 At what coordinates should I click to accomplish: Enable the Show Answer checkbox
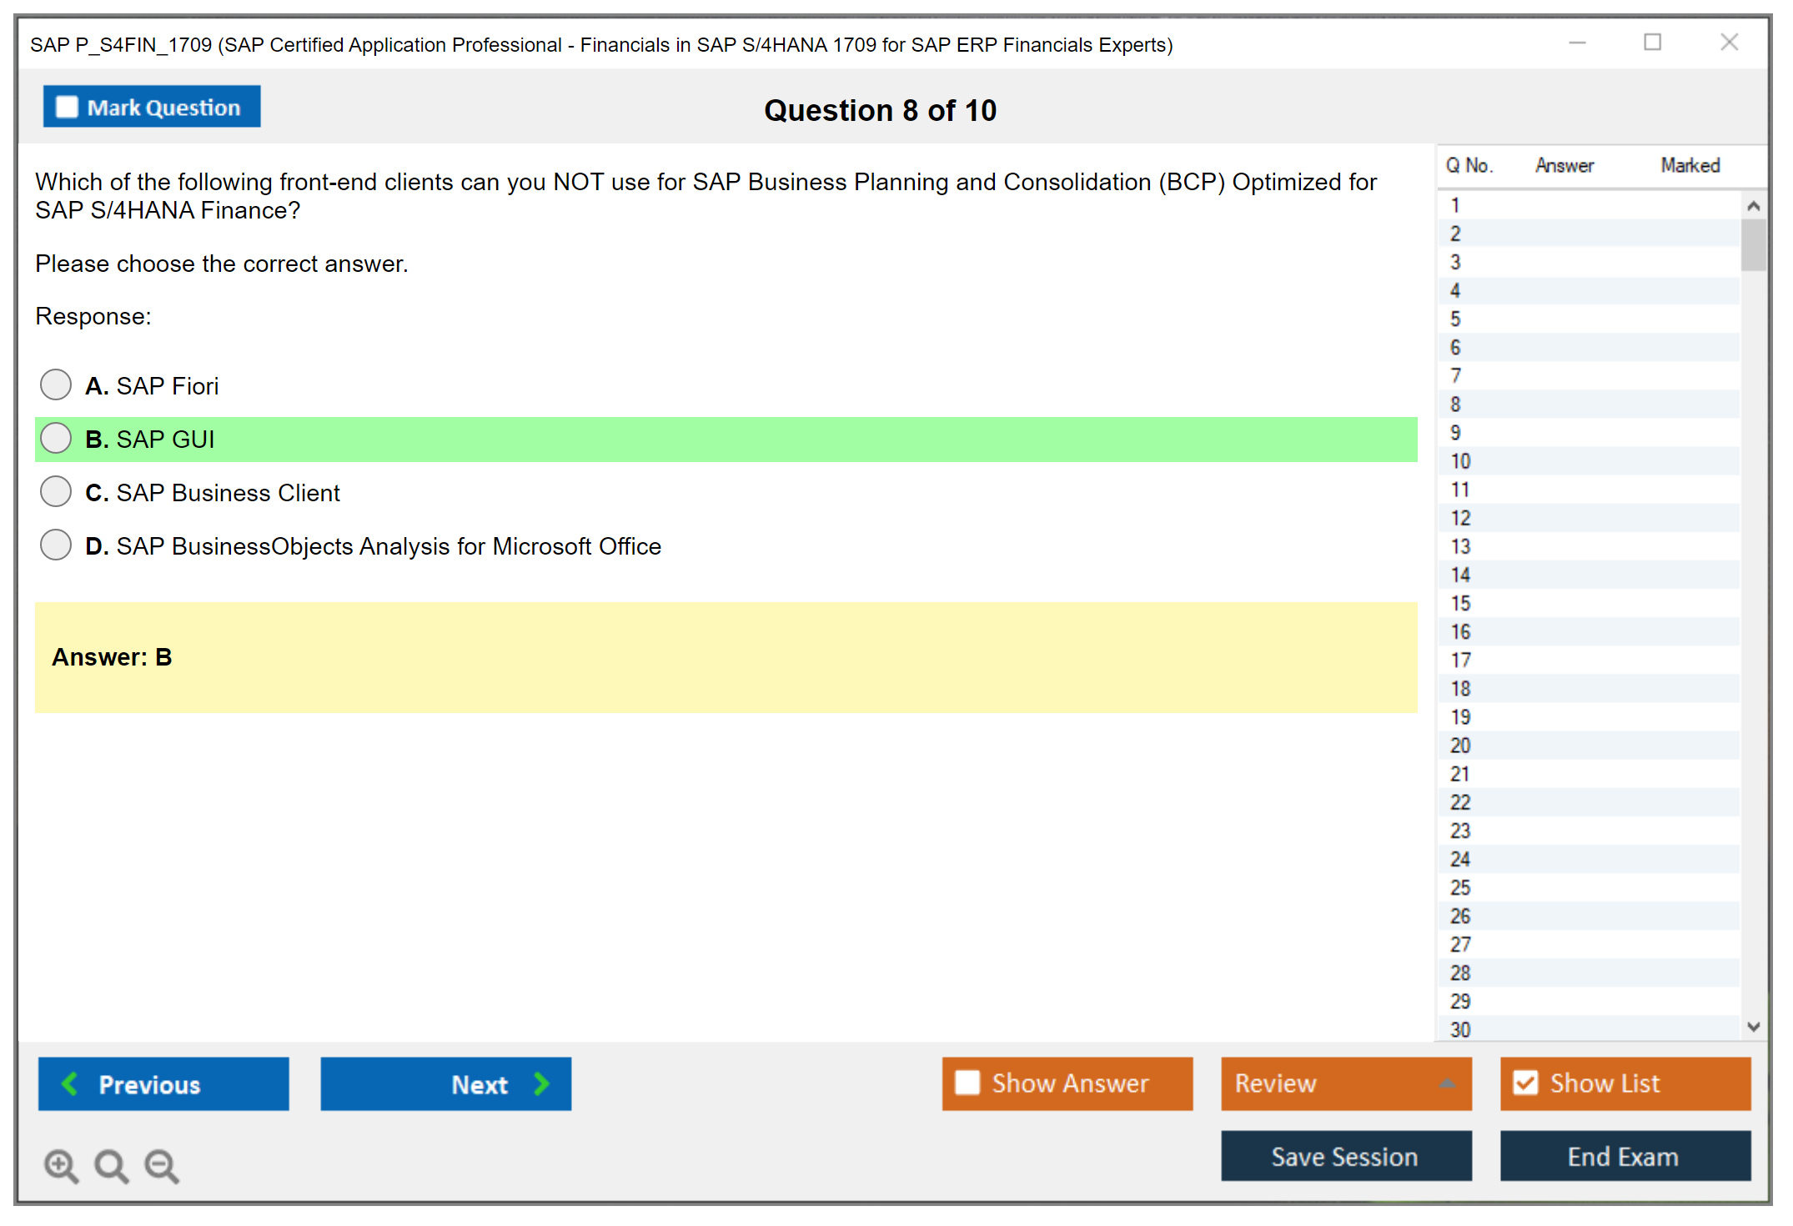pos(967,1083)
